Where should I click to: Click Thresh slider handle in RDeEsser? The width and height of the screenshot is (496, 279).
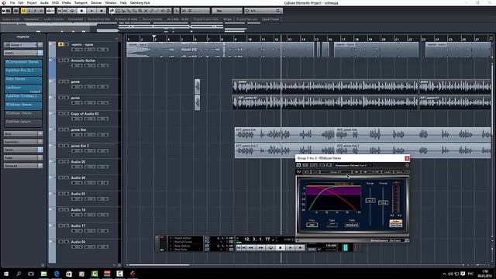point(383,202)
